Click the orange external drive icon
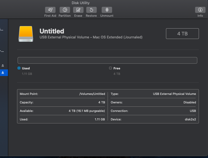The height and width of the screenshot is (158, 208). pyautogui.click(x=26, y=34)
